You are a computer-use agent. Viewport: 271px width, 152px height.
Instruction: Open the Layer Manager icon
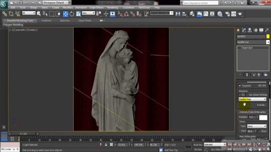coord(192,14)
